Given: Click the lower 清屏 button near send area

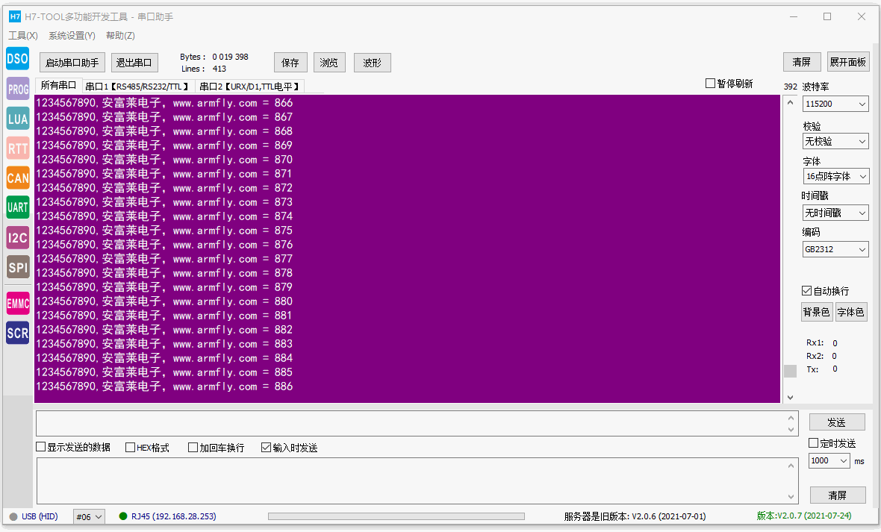Looking at the screenshot, I should coord(837,495).
